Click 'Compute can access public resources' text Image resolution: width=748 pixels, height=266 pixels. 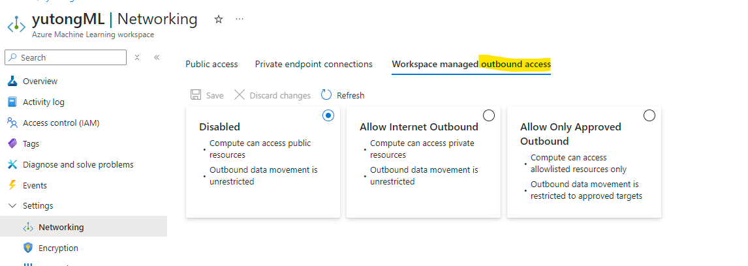[260, 149]
